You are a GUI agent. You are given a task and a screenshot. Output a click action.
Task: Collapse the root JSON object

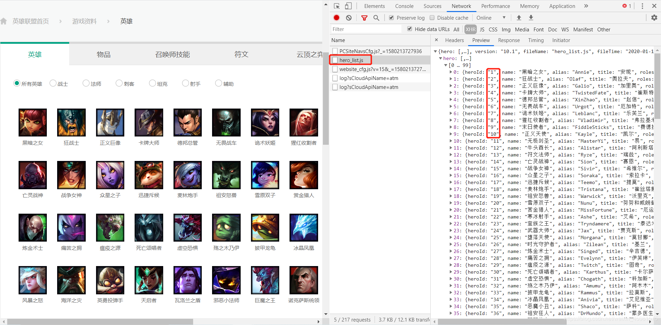click(x=436, y=51)
